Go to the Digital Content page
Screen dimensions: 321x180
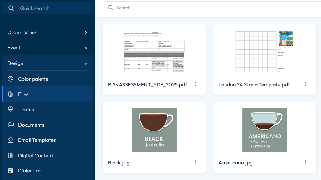pyautogui.click(x=35, y=155)
